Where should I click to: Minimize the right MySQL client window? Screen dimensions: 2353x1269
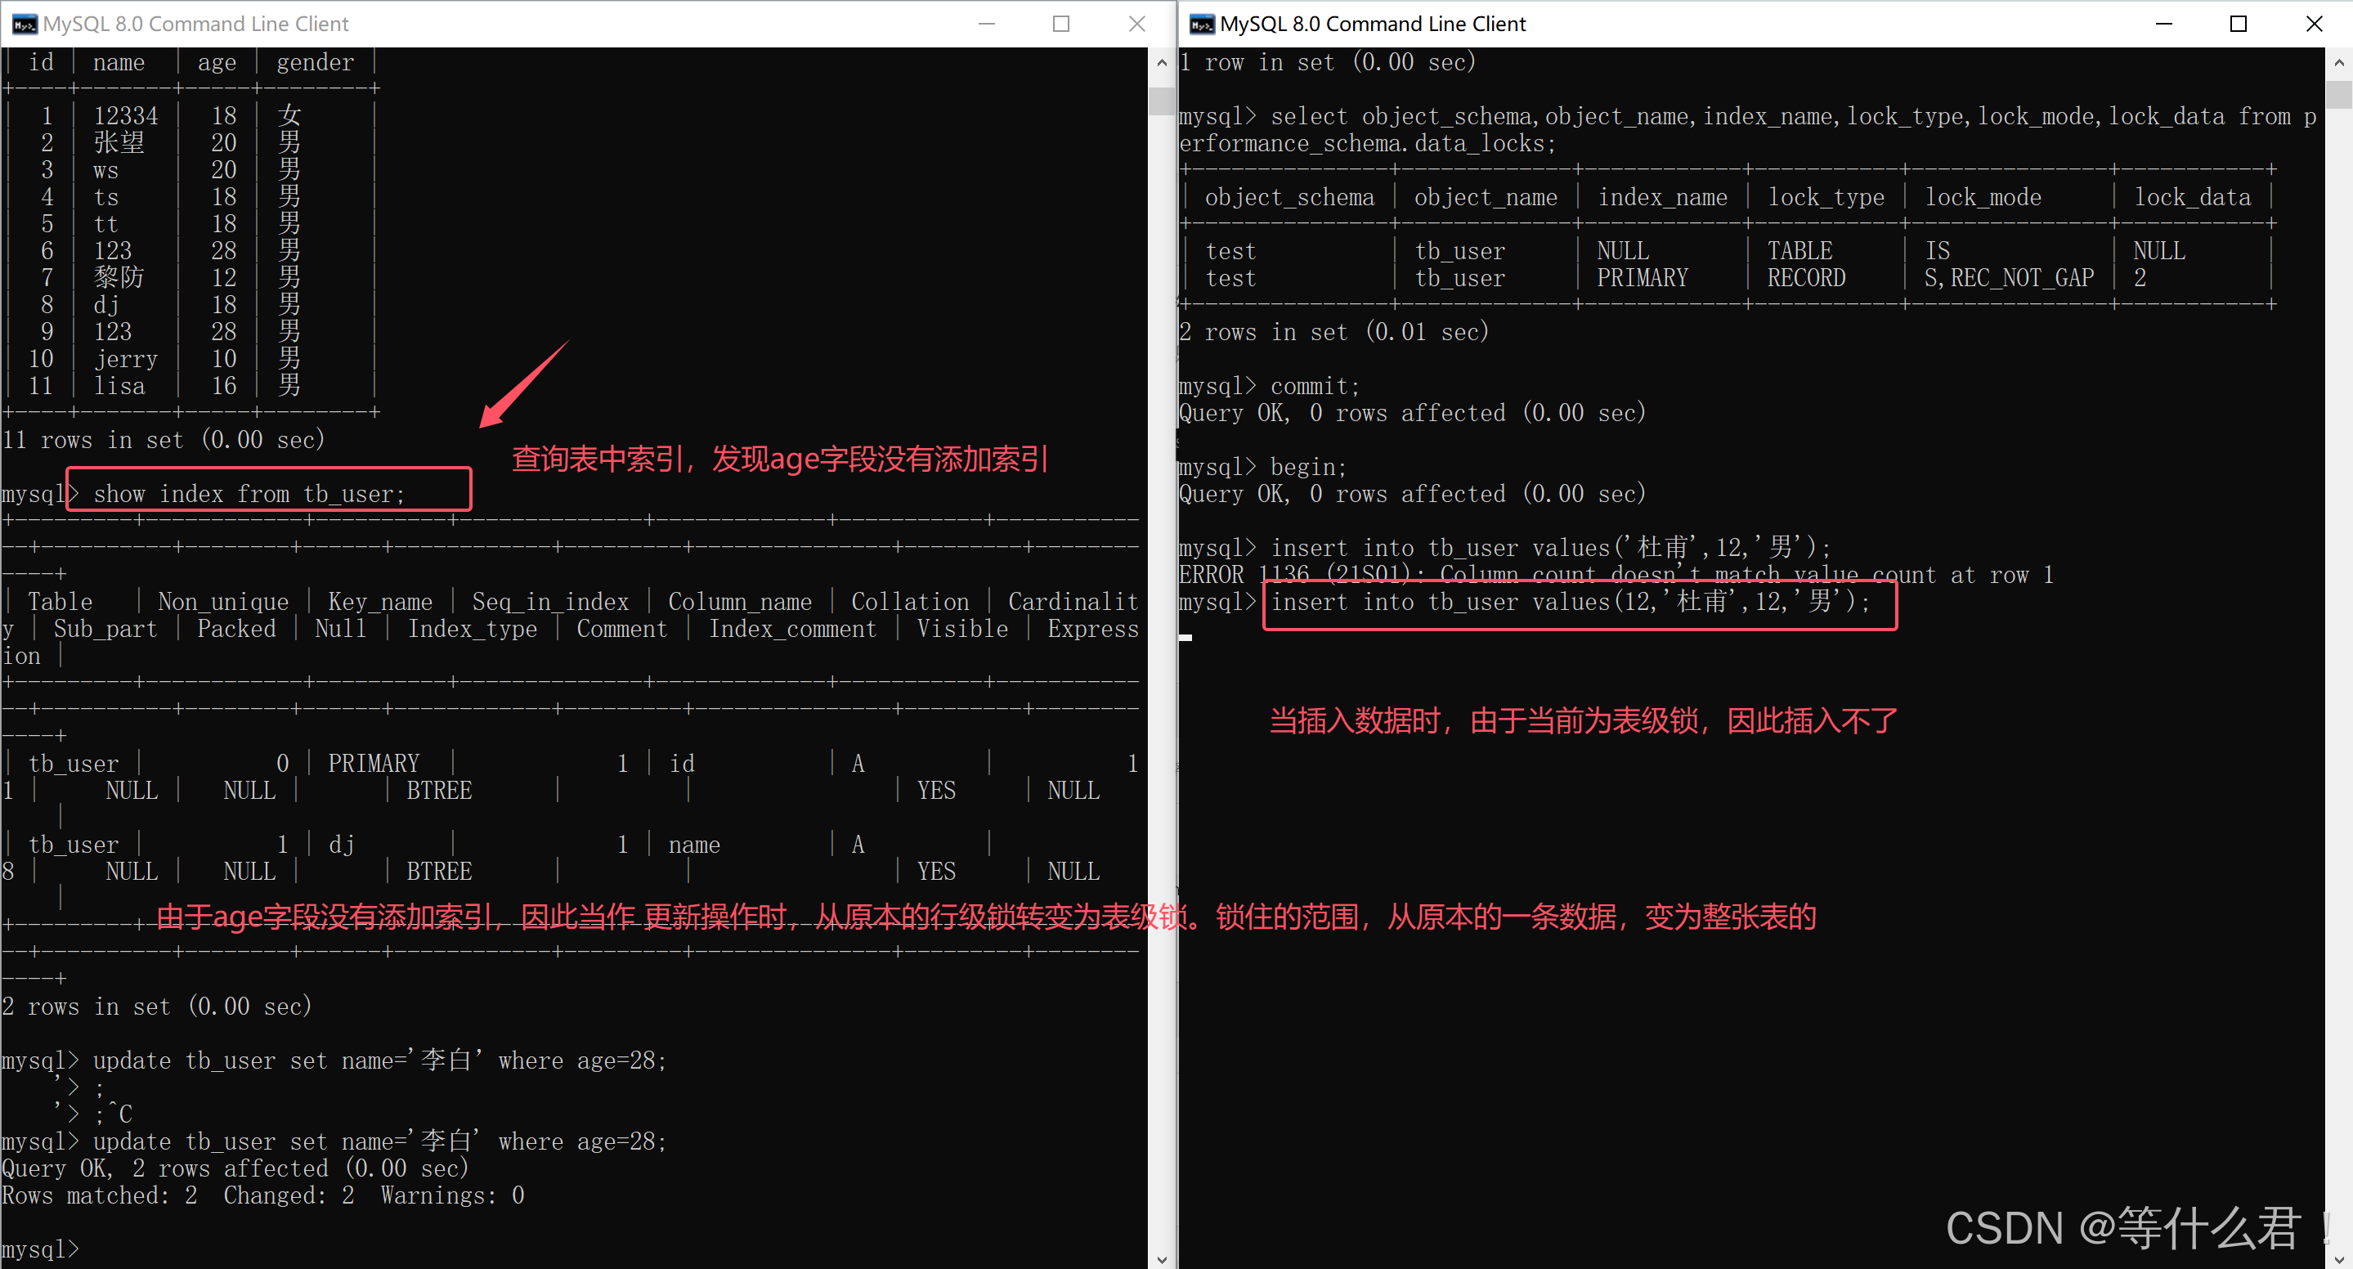click(x=2163, y=25)
